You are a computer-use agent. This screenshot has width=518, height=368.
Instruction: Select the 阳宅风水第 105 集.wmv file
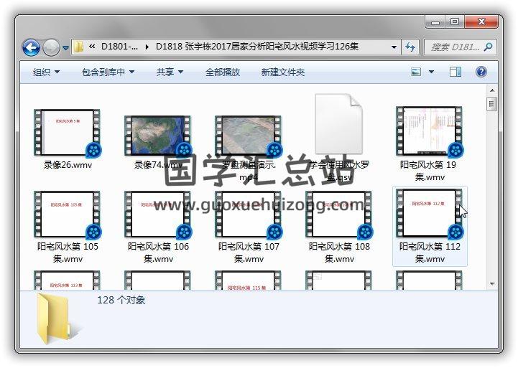68,215
